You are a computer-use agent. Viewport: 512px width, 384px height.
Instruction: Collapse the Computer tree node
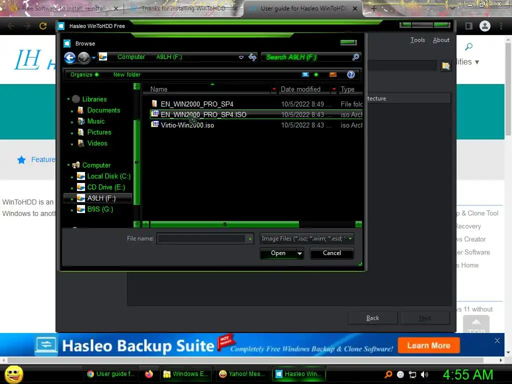click(x=68, y=165)
